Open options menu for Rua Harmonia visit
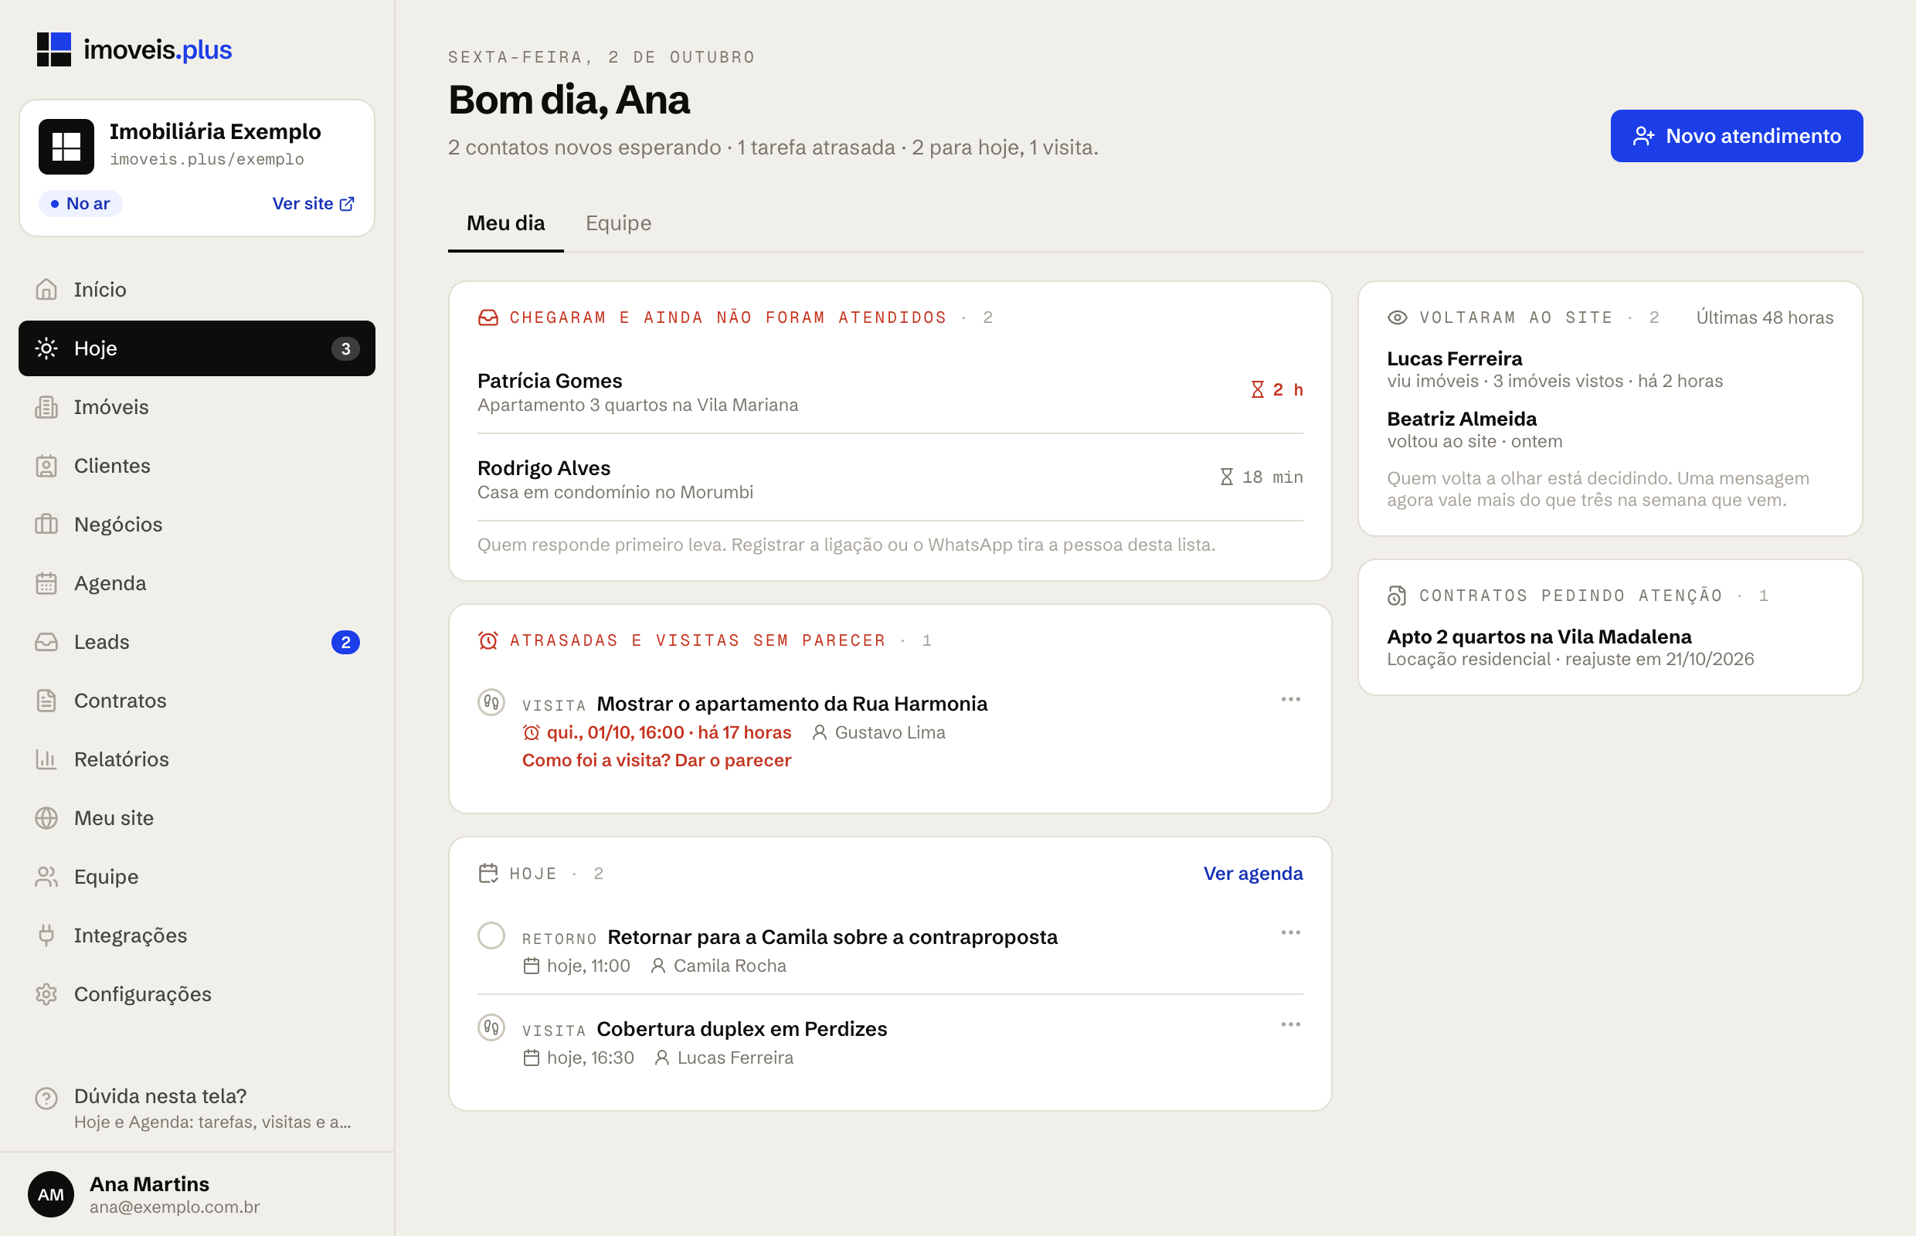Screen dimensions: 1916x1236 click(x=1291, y=700)
